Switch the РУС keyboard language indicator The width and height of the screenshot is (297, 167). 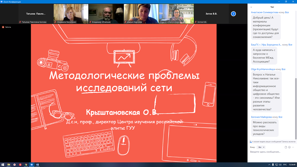pyautogui.click(x=285, y=165)
